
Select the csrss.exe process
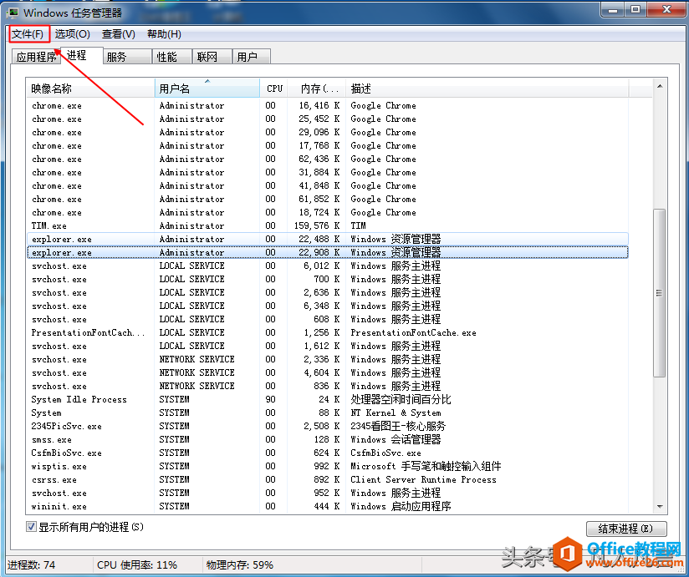(328, 479)
